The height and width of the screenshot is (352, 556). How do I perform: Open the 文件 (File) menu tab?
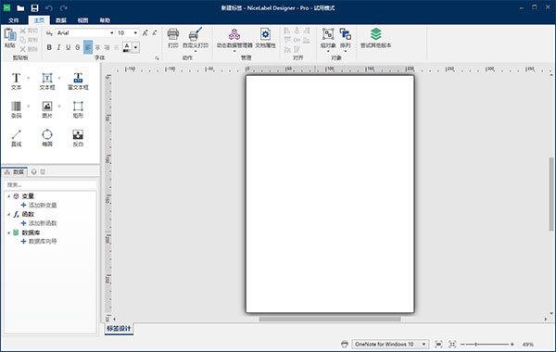14,20
